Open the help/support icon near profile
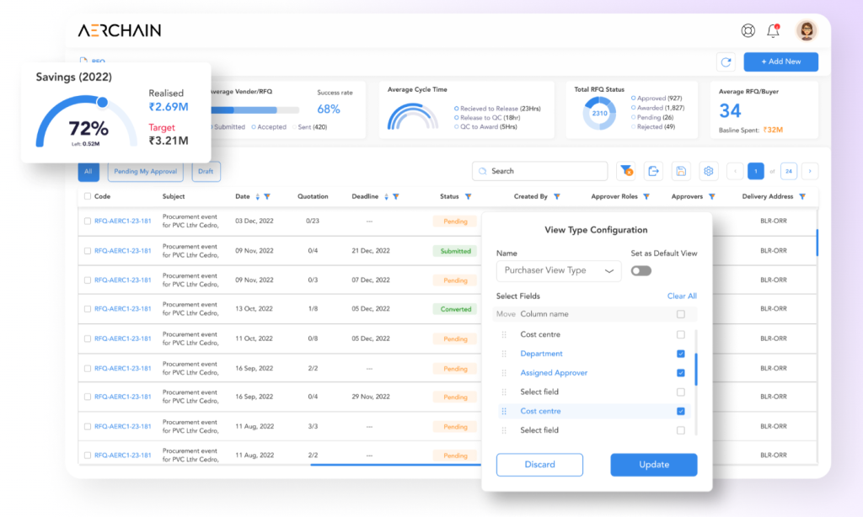This screenshot has height=517, width=863. [x=747, y=30]
